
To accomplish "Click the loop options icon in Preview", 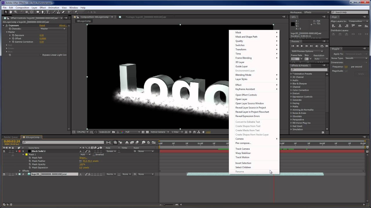I will tap(322, 46).
